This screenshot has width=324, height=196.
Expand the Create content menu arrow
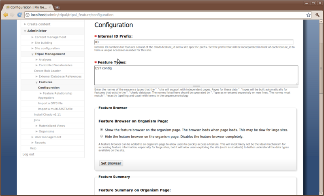click(25, 24)
